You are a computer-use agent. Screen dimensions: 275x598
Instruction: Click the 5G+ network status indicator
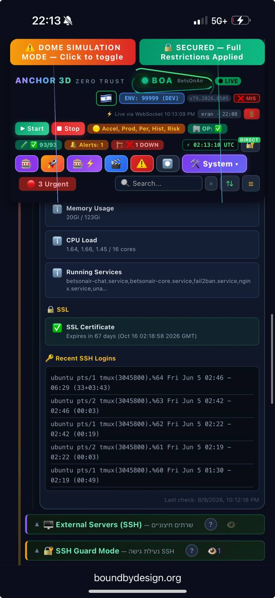(219, 21)
